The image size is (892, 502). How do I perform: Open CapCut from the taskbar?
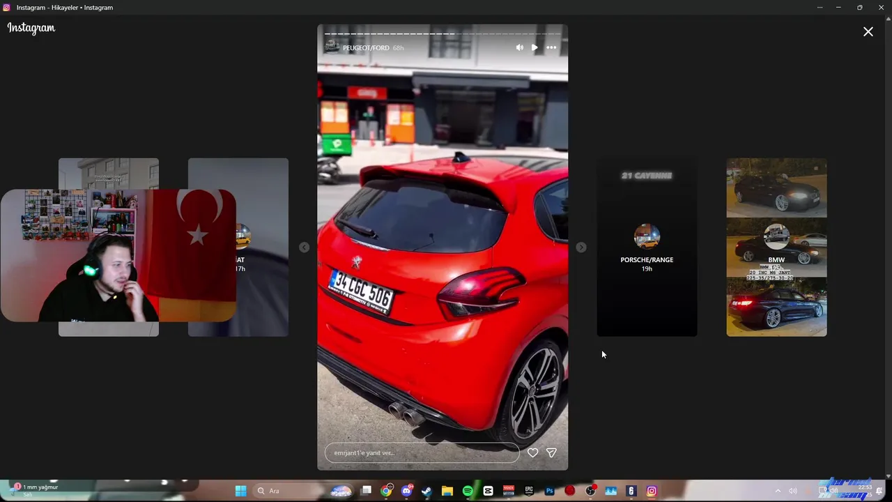[x=488, y=491]
